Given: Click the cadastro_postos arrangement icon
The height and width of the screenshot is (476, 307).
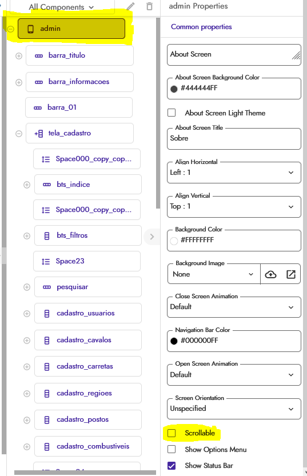Looking at the screenshot, I should (x=47, y=420).
